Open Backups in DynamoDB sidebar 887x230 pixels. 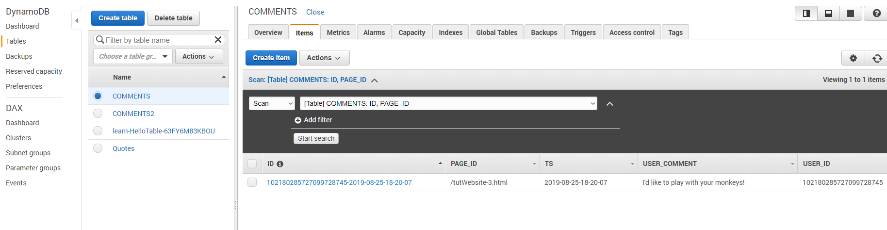(19, 56)
